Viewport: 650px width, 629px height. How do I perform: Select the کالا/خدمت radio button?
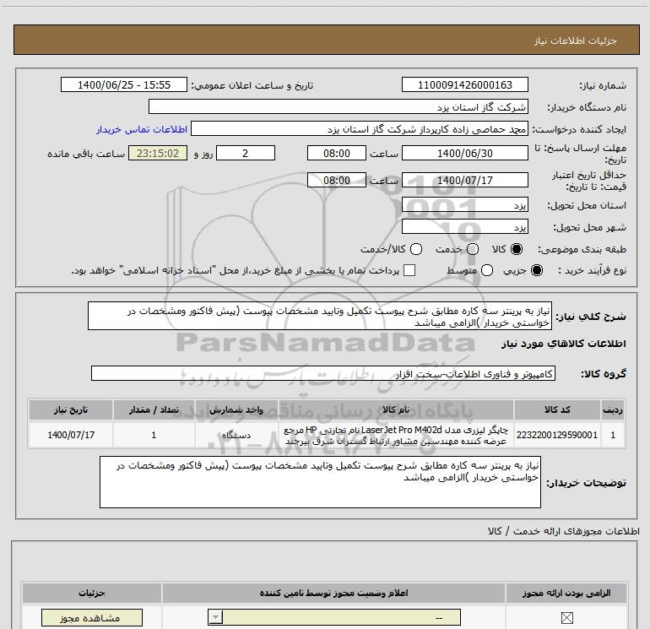(x=416, y=249)
